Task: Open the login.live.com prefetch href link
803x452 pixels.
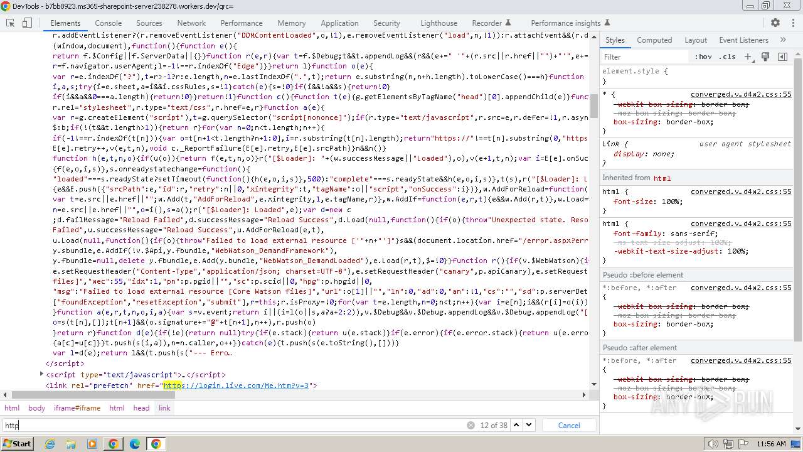Action: pyautogui.click(x=236, y=385)
